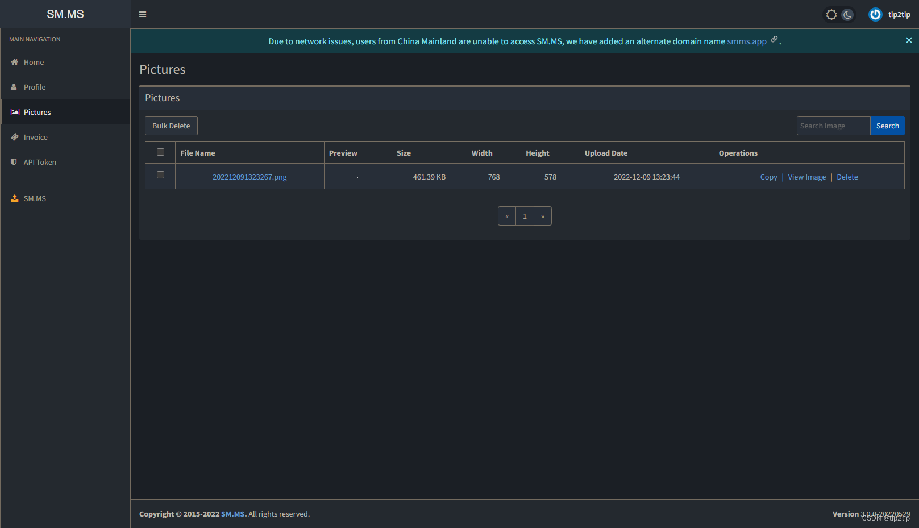Open the 202212091323267.png file link
Viewport: 919px width, 528px height.
click(x=249, y=177)
